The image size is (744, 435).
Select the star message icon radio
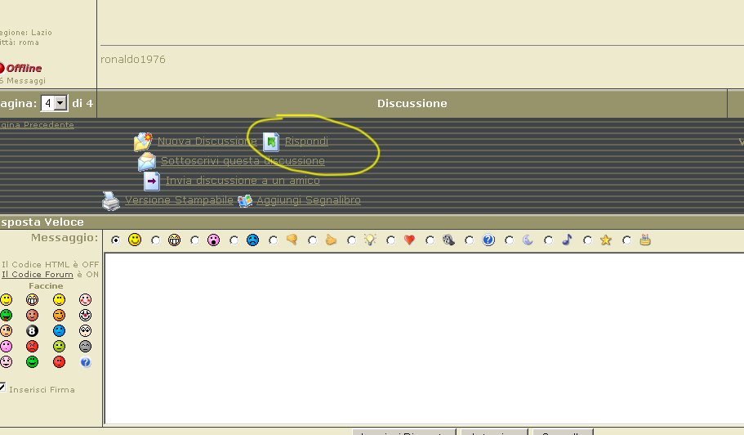tap(586, 240)
